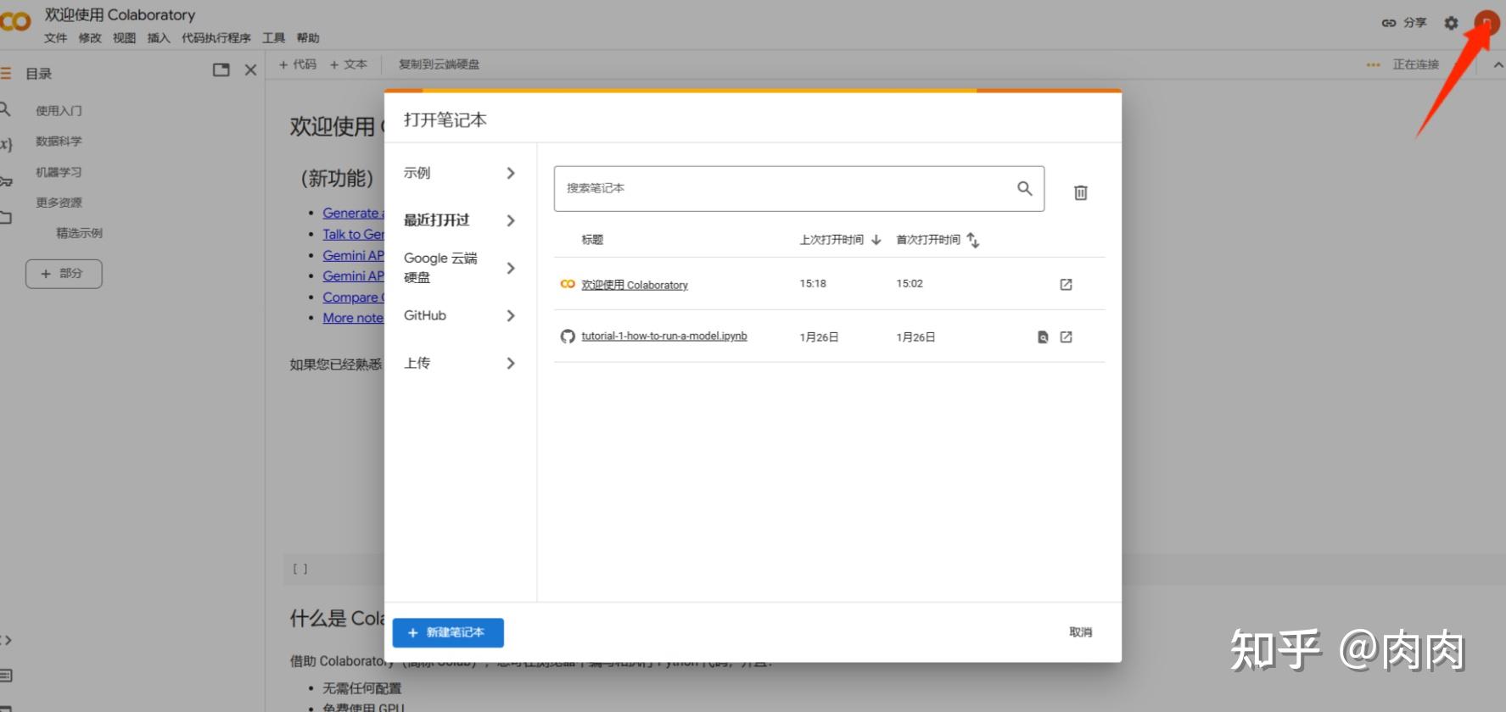Open tutorial-1 notebook in new tab icon

[x=1066, y=337]
